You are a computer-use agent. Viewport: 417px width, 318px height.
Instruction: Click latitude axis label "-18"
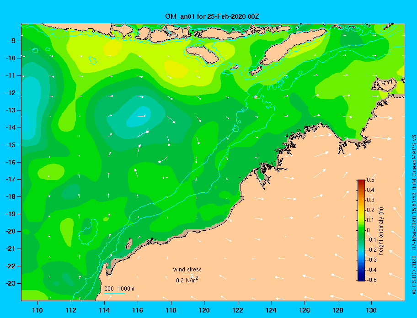pyautogui.click(x=11, y=197)
